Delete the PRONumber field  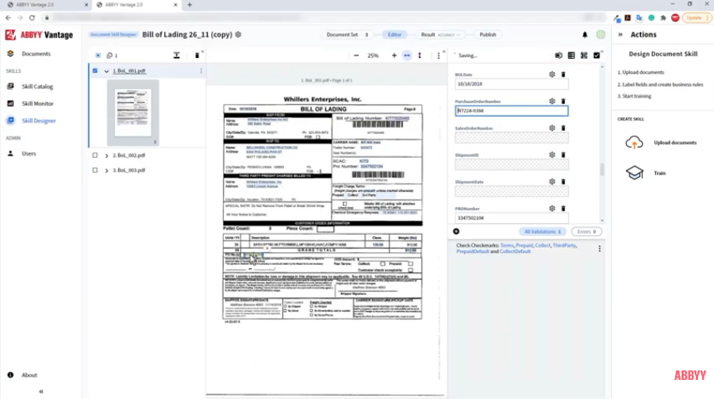pyautogui.click(x=563, y=208)
